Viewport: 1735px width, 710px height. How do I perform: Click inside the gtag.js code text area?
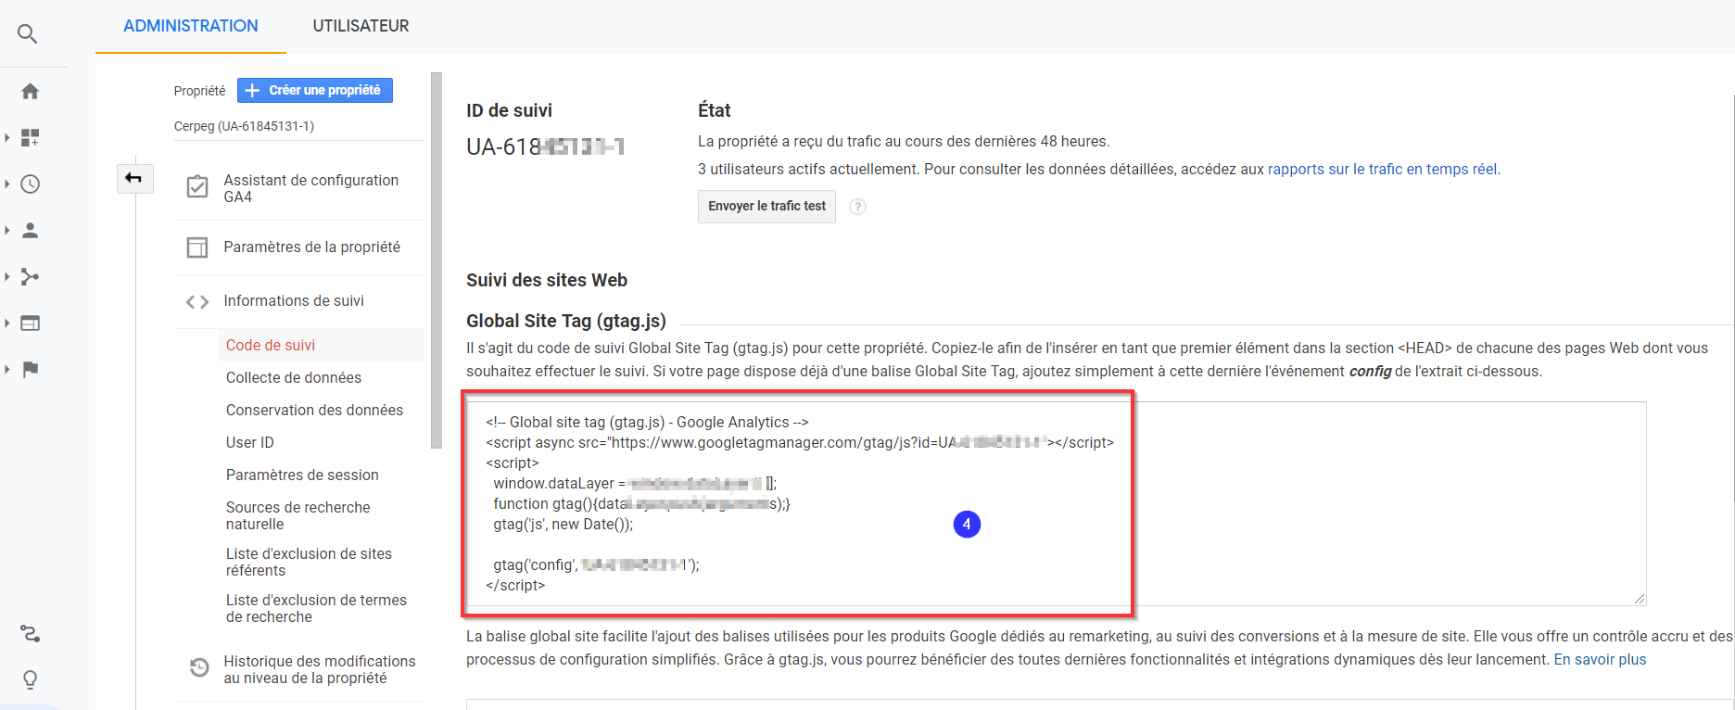tap(1056, 503)
